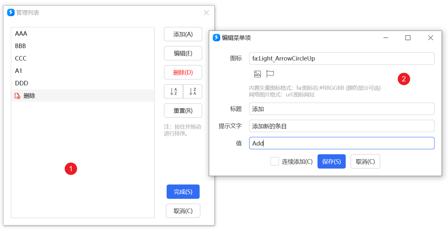Viewport: 448px width, 234px height.
Task: Sort list ascending A to Z
Action: (173, 91)
